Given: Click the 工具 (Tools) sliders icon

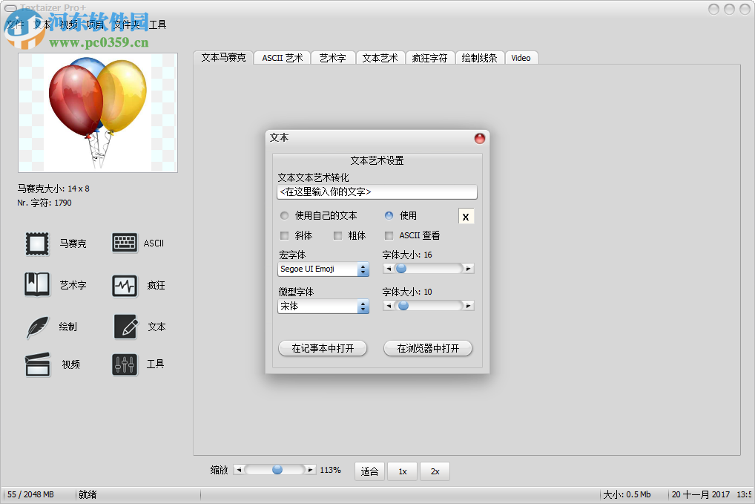Looking at the screenshot, I should click(x=124, y=364).
